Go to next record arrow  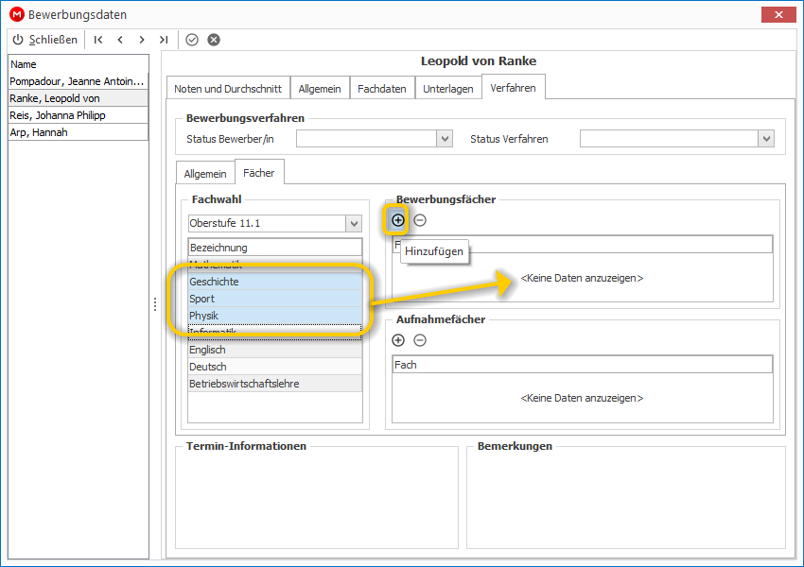click(x=142, y=40)
